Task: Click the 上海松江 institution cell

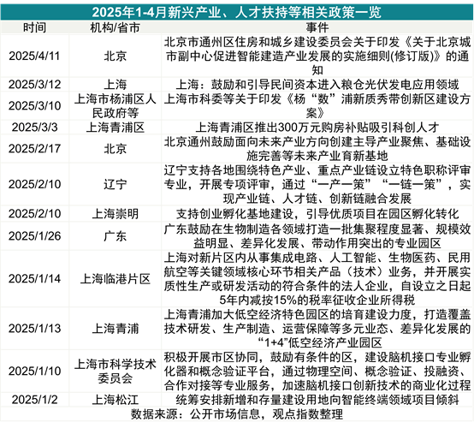Action: [x=115, y=400]
